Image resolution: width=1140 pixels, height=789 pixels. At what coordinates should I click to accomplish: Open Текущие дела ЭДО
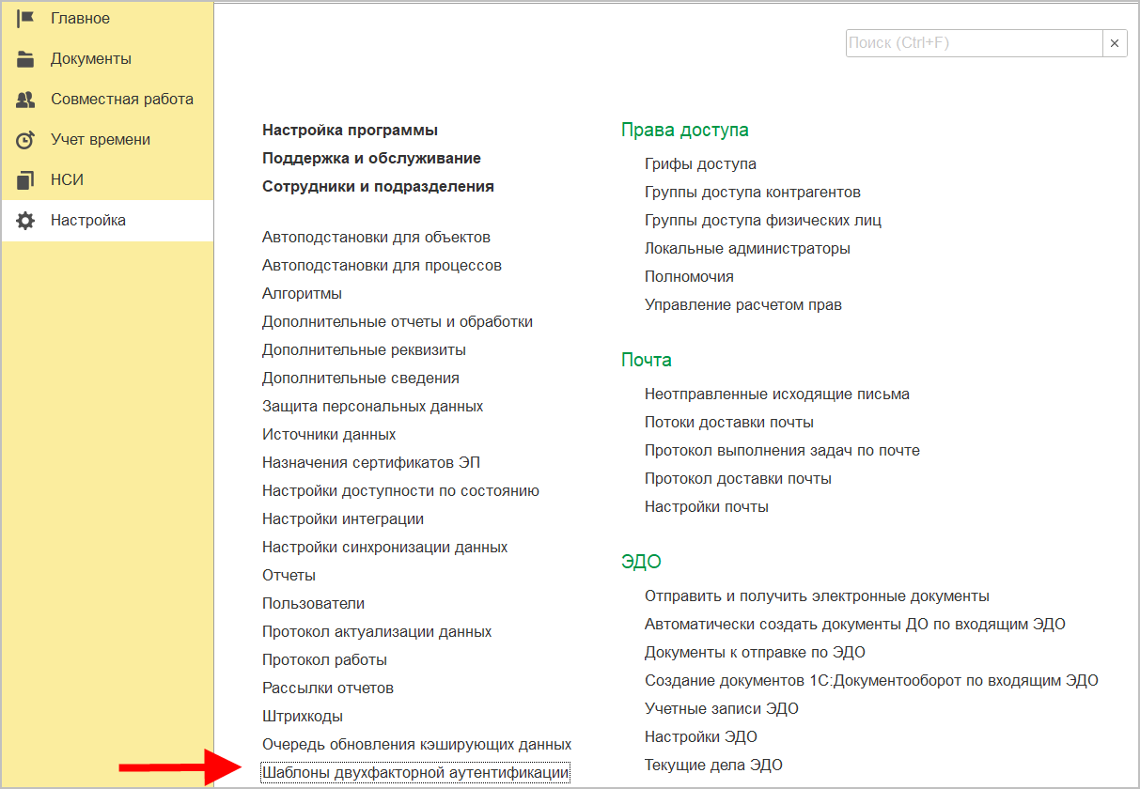[x=713, y=765]
